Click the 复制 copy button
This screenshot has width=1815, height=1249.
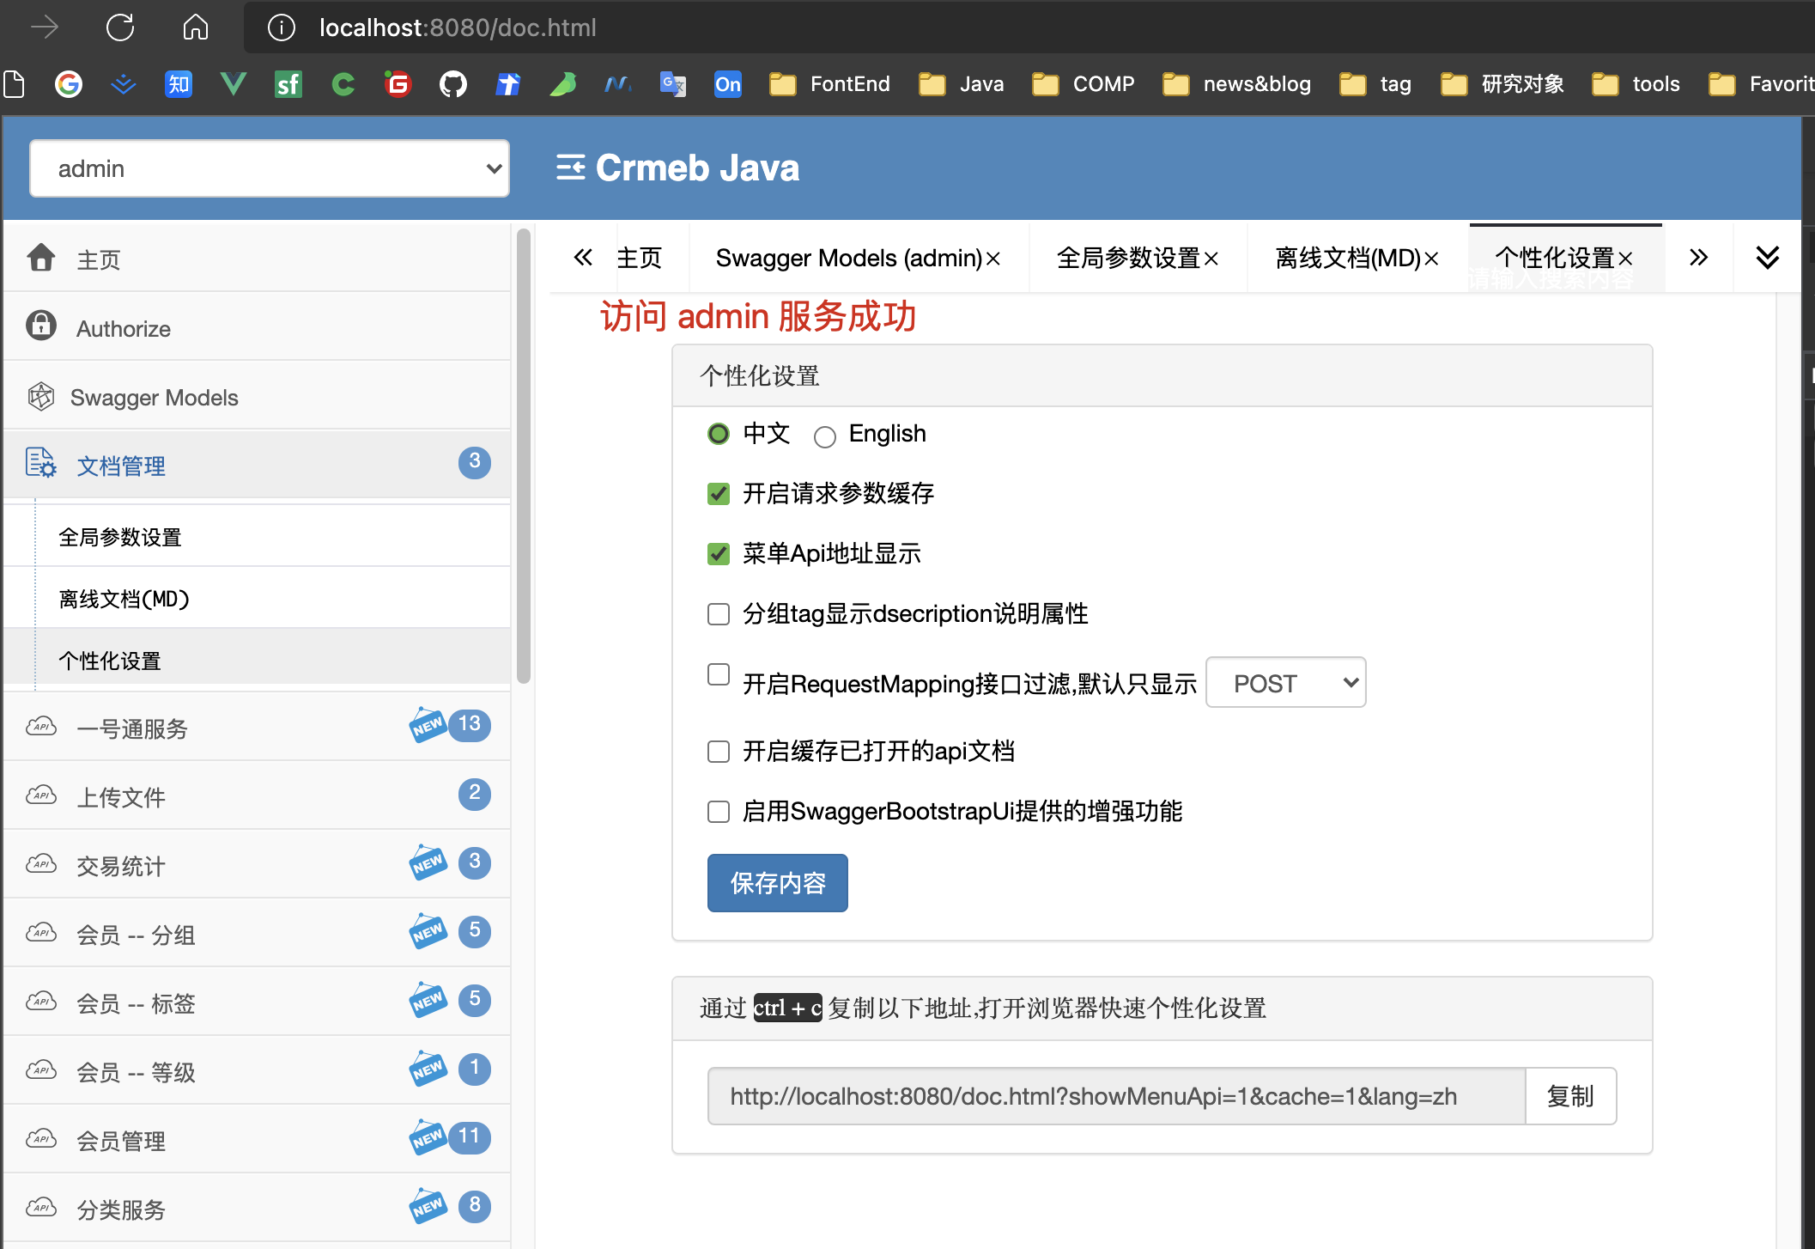[1570, 1096]
